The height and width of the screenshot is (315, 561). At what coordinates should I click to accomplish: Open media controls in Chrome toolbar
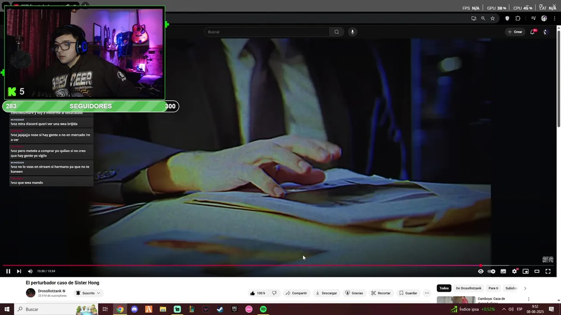coord(533,18)
